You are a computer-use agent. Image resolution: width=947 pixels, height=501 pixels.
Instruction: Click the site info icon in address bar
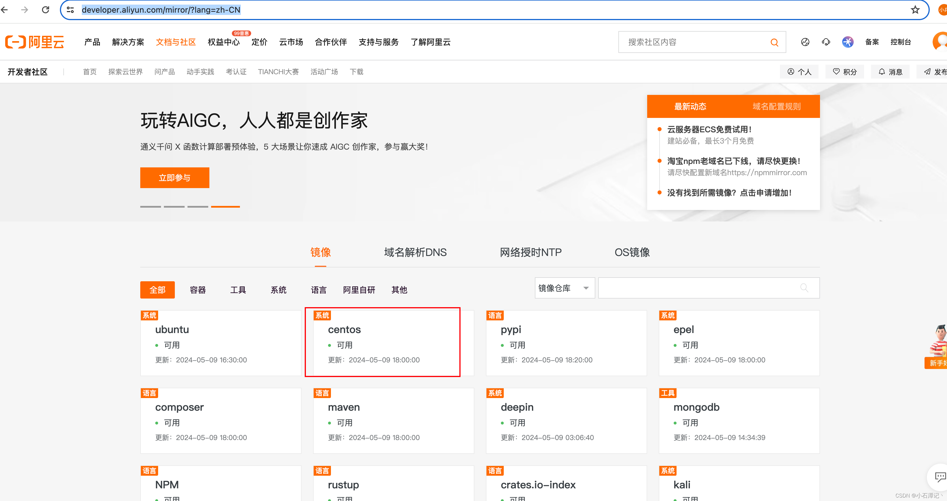(x=71, y=10)
